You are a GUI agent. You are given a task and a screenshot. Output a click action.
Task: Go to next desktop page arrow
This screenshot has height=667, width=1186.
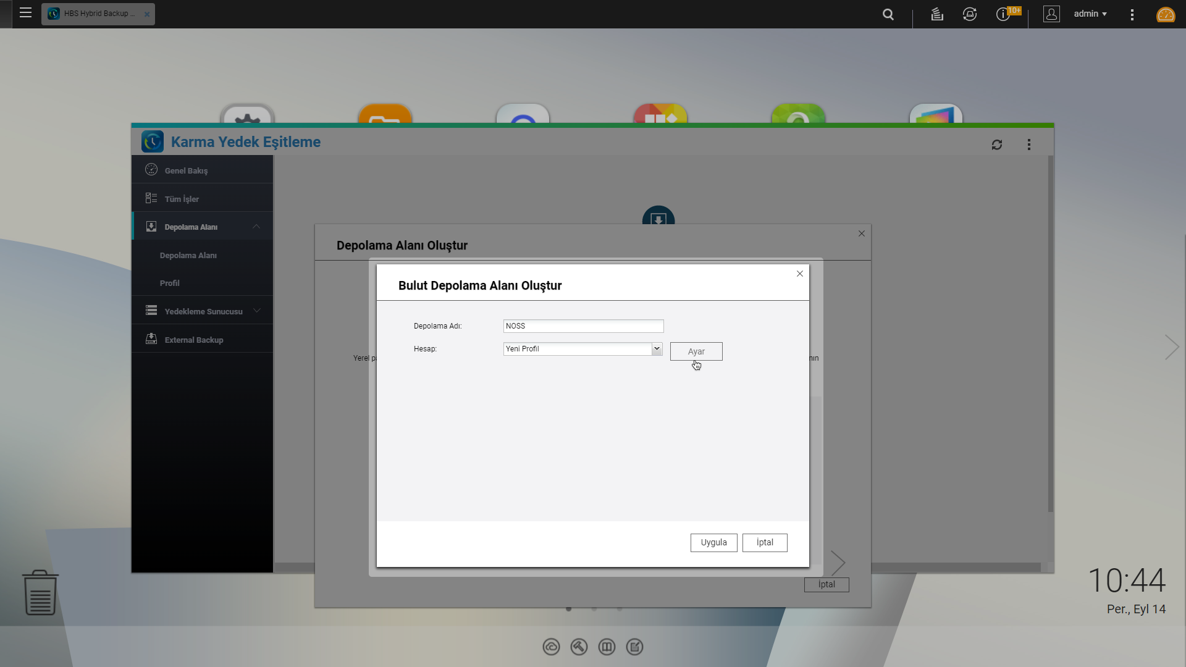1171,347
